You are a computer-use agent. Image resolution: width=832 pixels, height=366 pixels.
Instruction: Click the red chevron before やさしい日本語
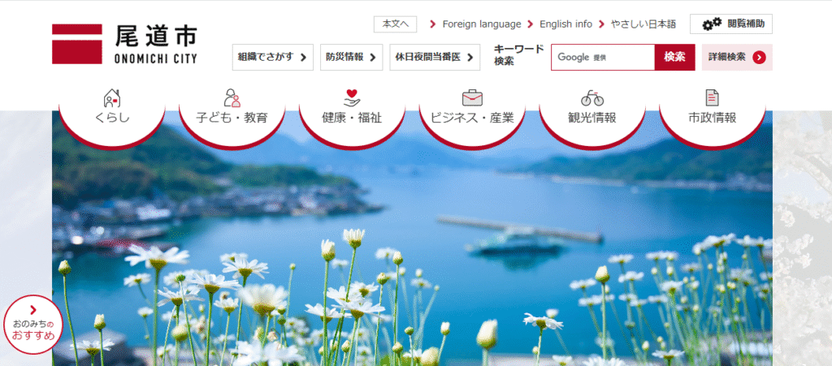pyautogui.click(x=602, y=24)
